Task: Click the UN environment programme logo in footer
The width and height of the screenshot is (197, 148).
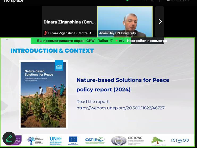Action: 56,141
